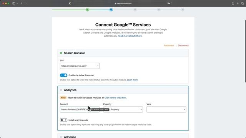Click 'Click here to know how' link
This screenshot has width=246, height=138.
(115, 98)
